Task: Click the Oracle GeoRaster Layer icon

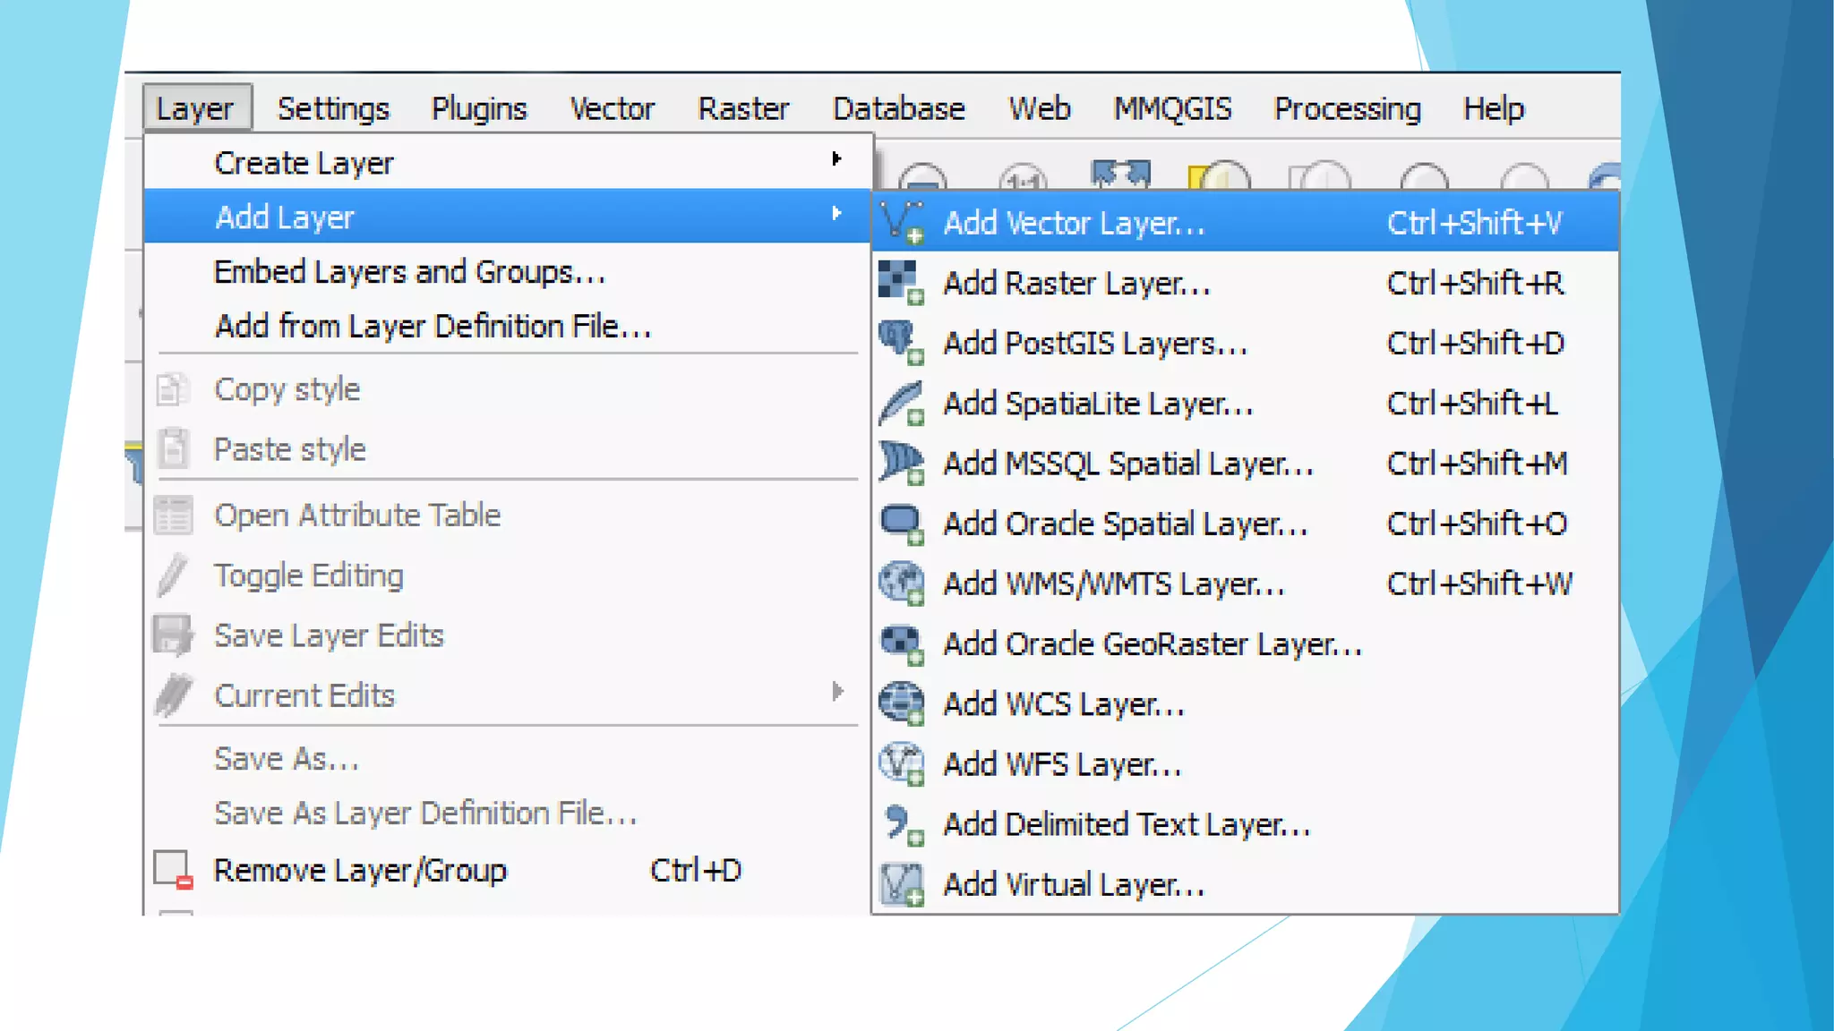Action: [x=901, y=643]
